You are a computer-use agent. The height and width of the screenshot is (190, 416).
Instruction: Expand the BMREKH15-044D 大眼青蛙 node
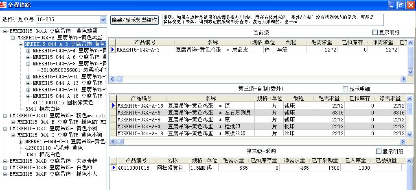(x=4, y=161)
